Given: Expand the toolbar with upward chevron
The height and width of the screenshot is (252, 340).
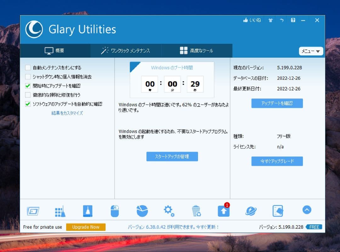Looking at the screenshot, I should click(x=306, y=210).
